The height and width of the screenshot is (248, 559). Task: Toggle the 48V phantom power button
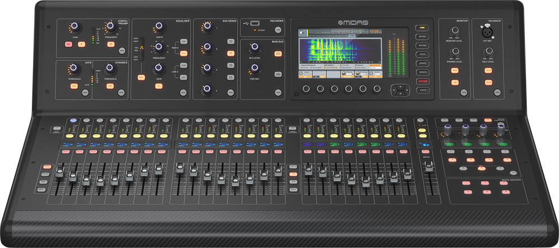click(69, 44)
